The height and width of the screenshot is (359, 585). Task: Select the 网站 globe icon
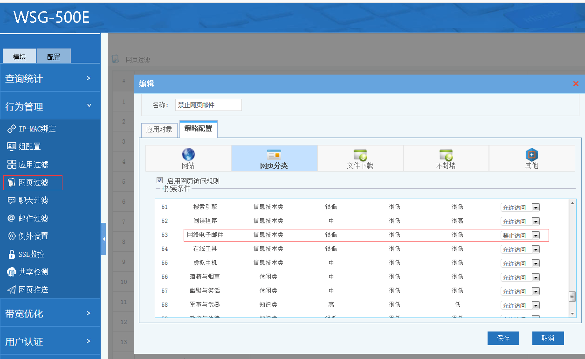click(188, 155)
